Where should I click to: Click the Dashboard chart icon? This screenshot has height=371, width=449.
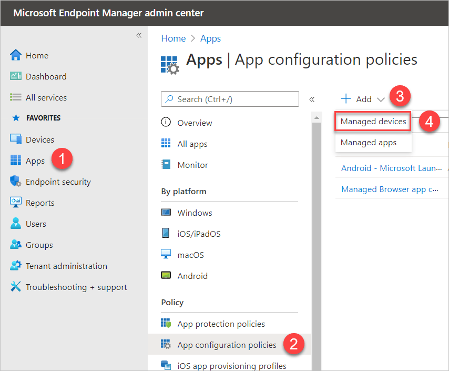click(x=15, y=76)
